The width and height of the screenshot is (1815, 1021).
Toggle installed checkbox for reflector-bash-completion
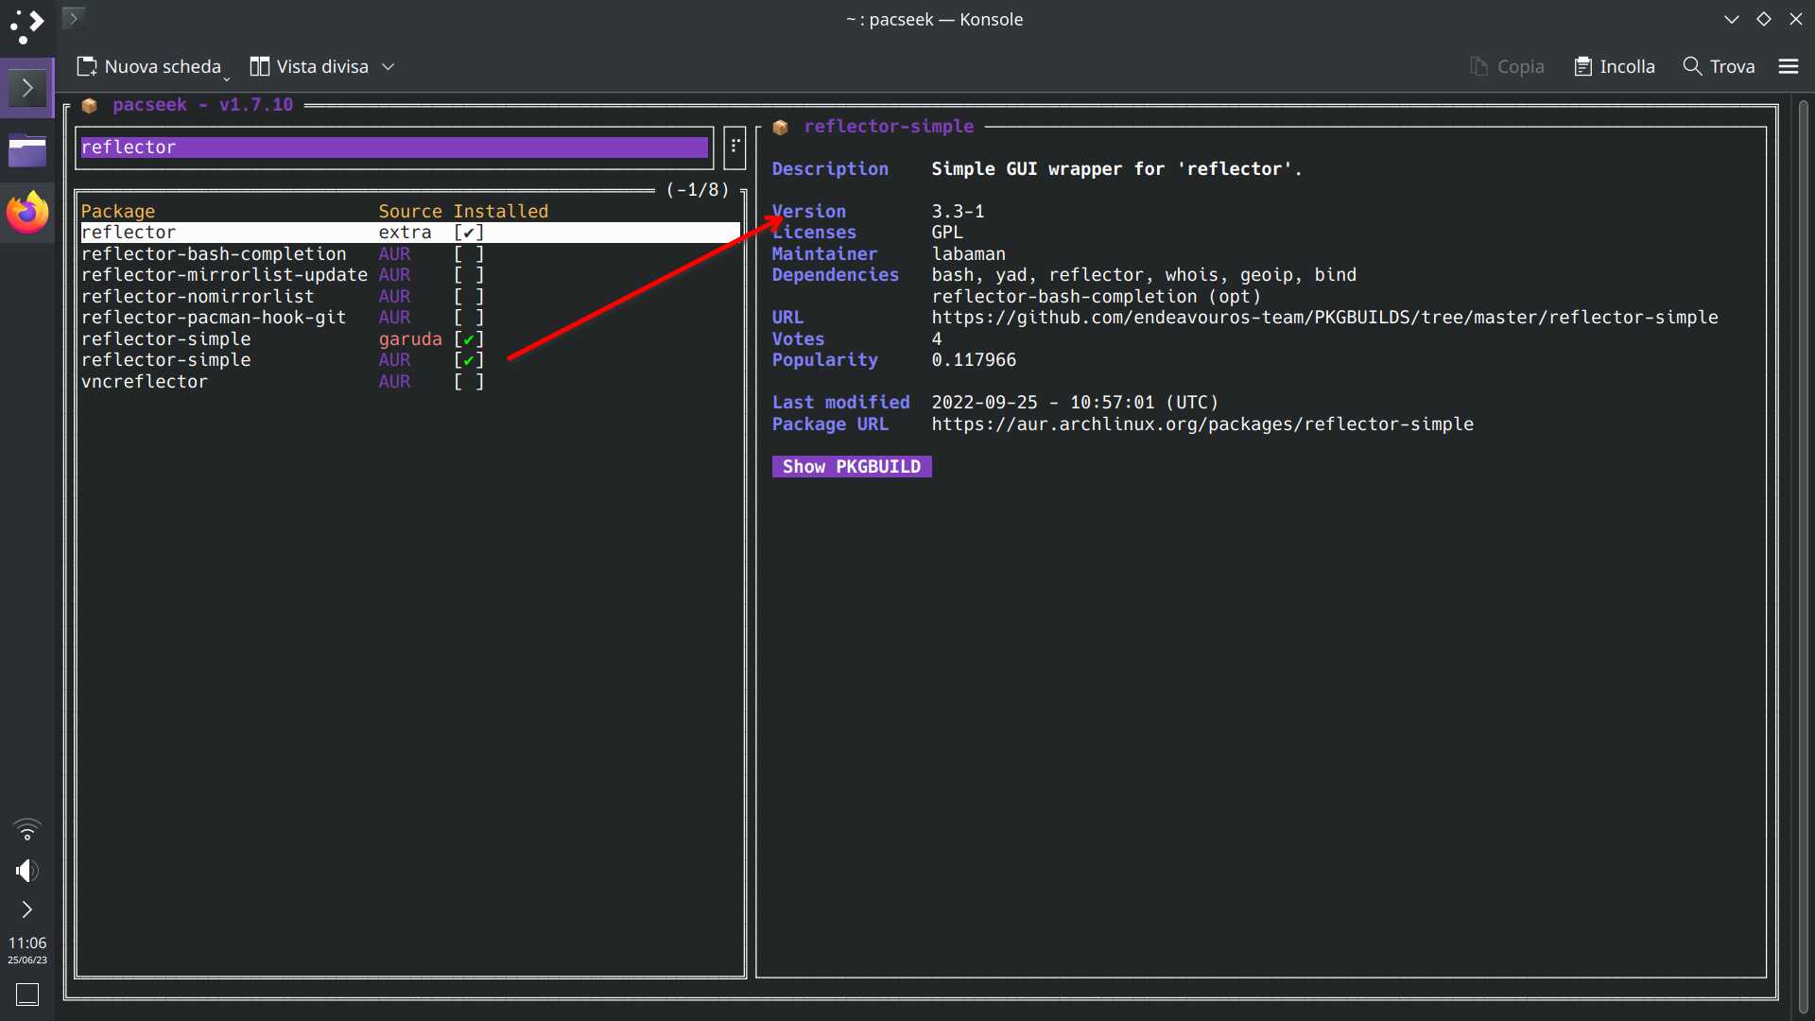tap(469, 254)
